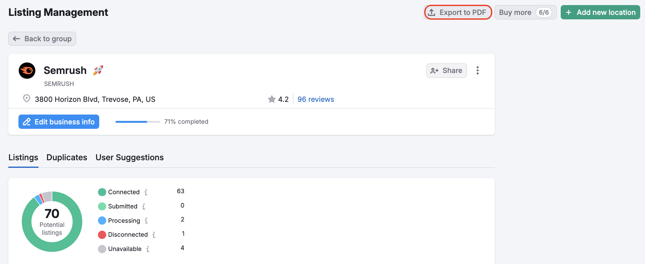Click the green Connected legend swatch
Image resolution: width=645 pixels, height=264 pixels.
click(102, 192)
